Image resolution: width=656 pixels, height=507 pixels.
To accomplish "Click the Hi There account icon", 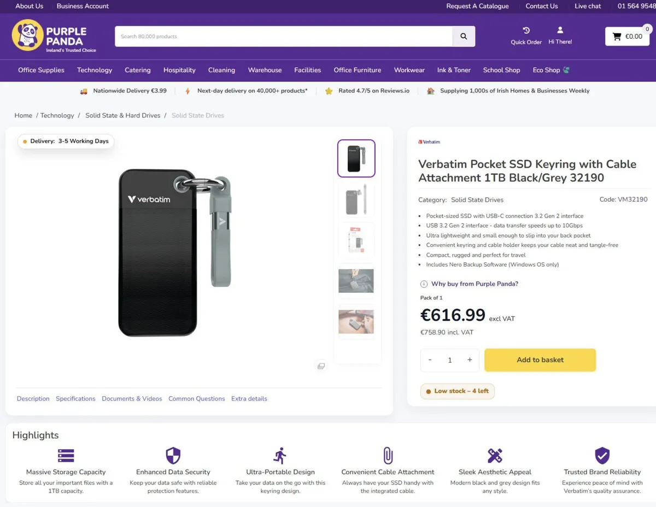I will click(560, 30).
